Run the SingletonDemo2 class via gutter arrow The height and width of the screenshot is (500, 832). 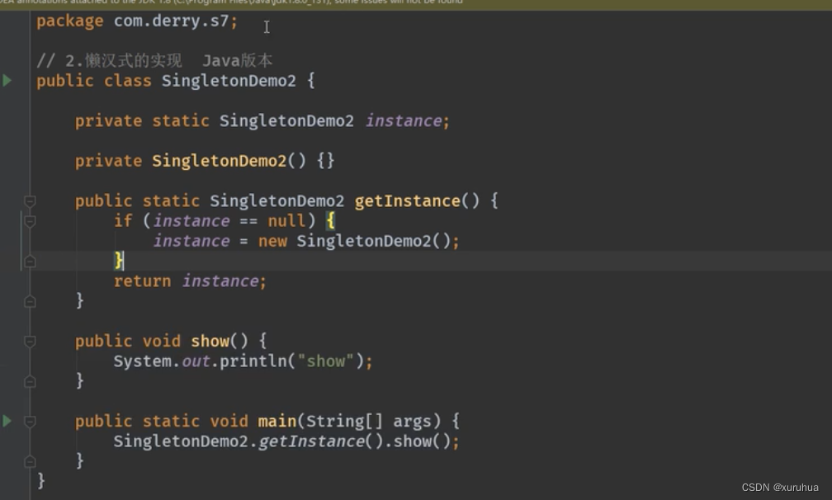pyautogui.click(x=7, y=81)
